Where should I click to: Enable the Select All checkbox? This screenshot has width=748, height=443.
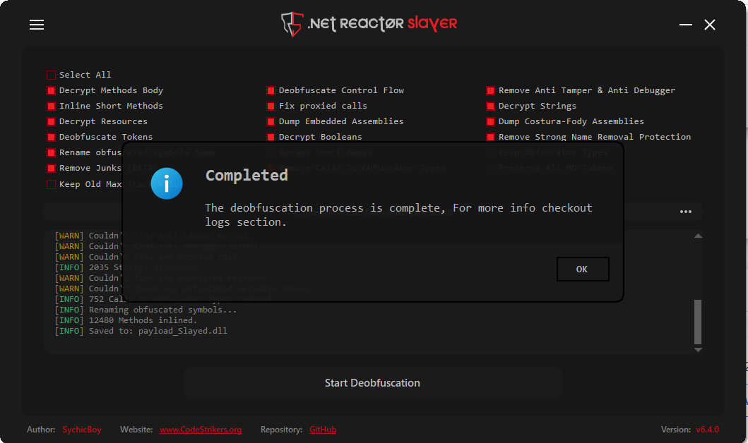pos(51,75)
